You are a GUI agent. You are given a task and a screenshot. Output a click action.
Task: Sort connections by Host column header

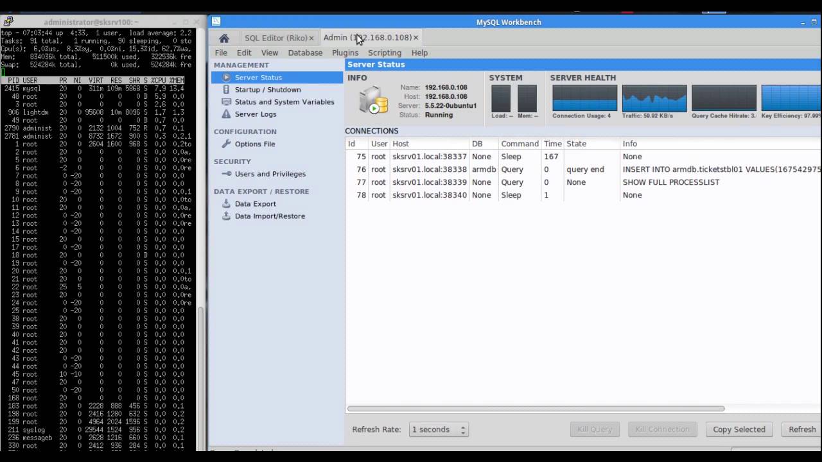[x=429, y=144]
